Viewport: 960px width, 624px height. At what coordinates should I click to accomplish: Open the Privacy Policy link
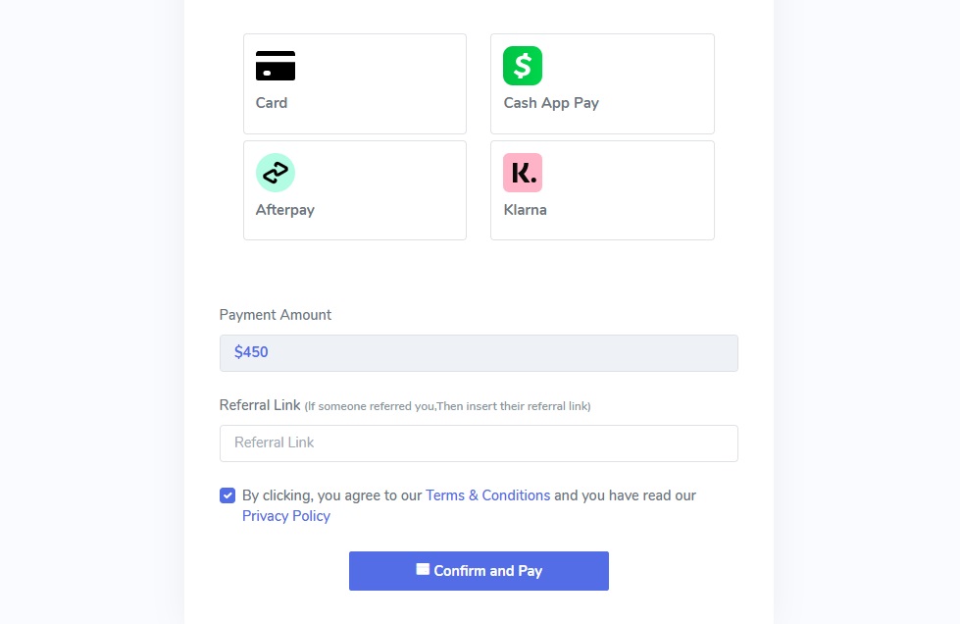286,516
